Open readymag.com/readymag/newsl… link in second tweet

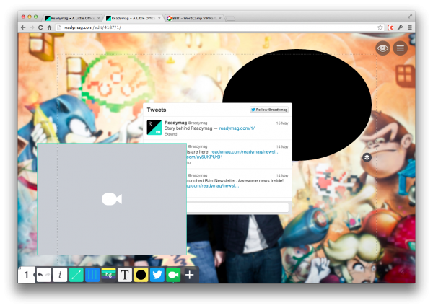(245, 151)
